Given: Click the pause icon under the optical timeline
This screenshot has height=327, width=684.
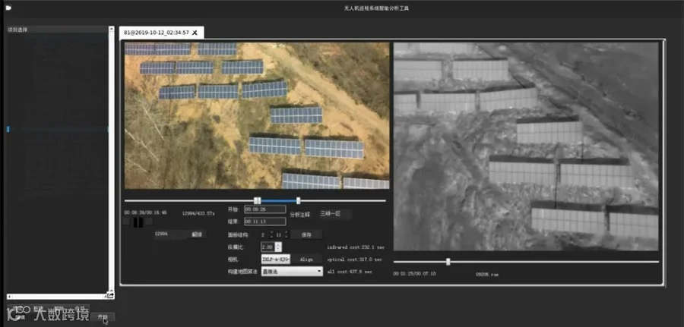Looking at the screenshot, I should click(138, 222).
